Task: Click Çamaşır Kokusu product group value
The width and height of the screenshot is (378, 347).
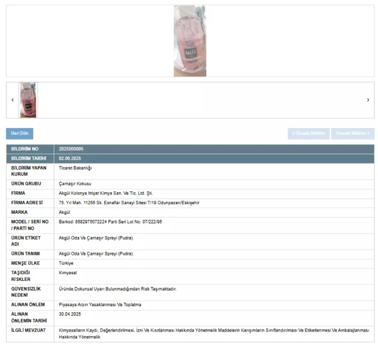Action: click(x=75, y=184)
